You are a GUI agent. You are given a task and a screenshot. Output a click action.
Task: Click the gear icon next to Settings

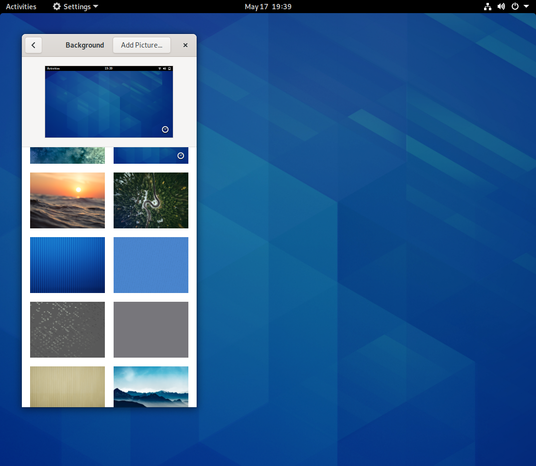click(57, 6)
